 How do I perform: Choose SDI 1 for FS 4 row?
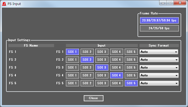pyautogui.click(x=72, y=75)
